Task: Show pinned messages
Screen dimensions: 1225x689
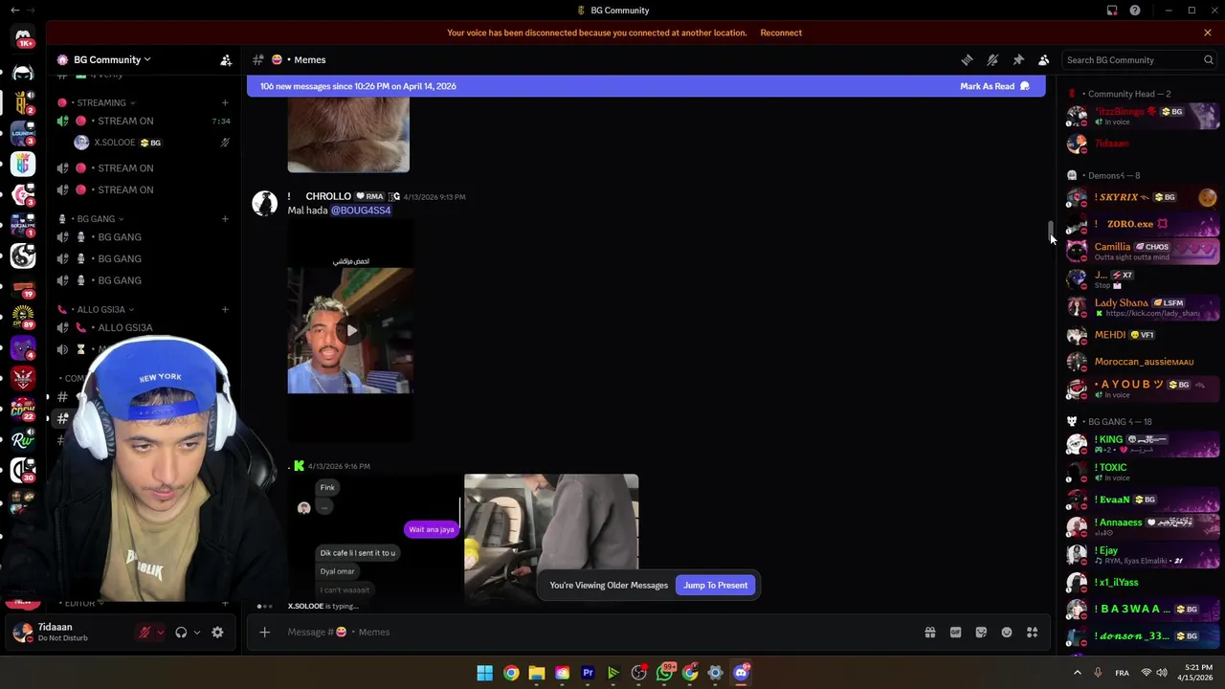Action: 1018,59
